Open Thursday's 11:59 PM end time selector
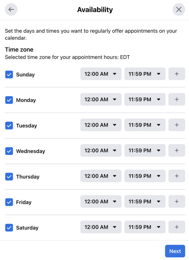Viewport: 189px width, 260px height. 145,176
